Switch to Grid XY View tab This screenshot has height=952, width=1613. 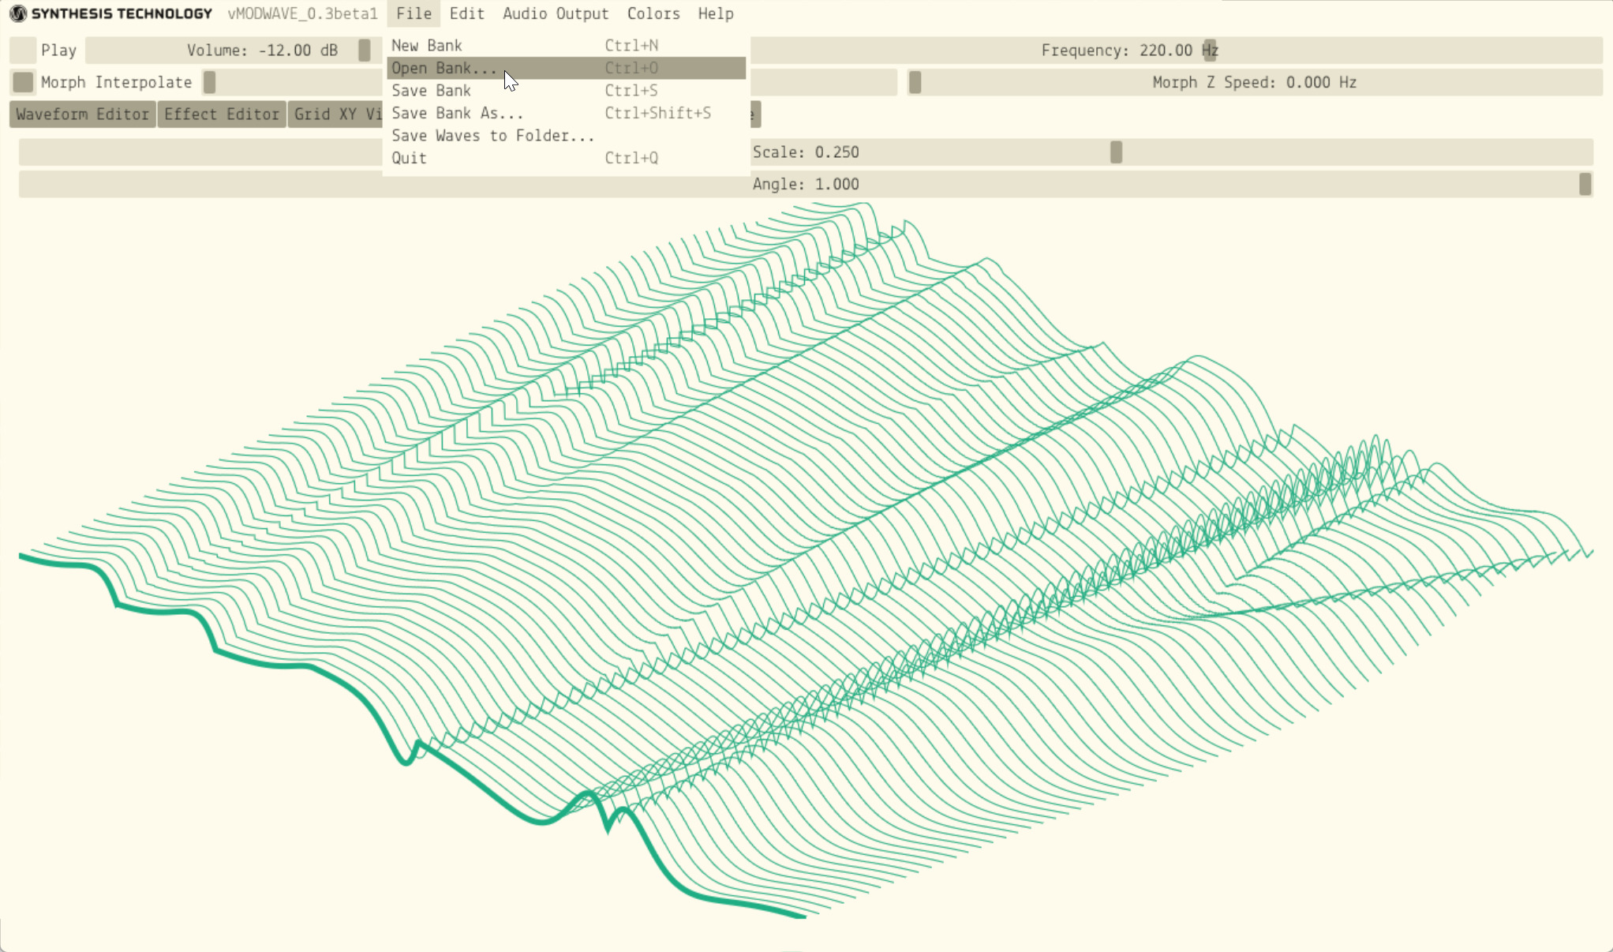pyautogui.click(x=336, y=114)
